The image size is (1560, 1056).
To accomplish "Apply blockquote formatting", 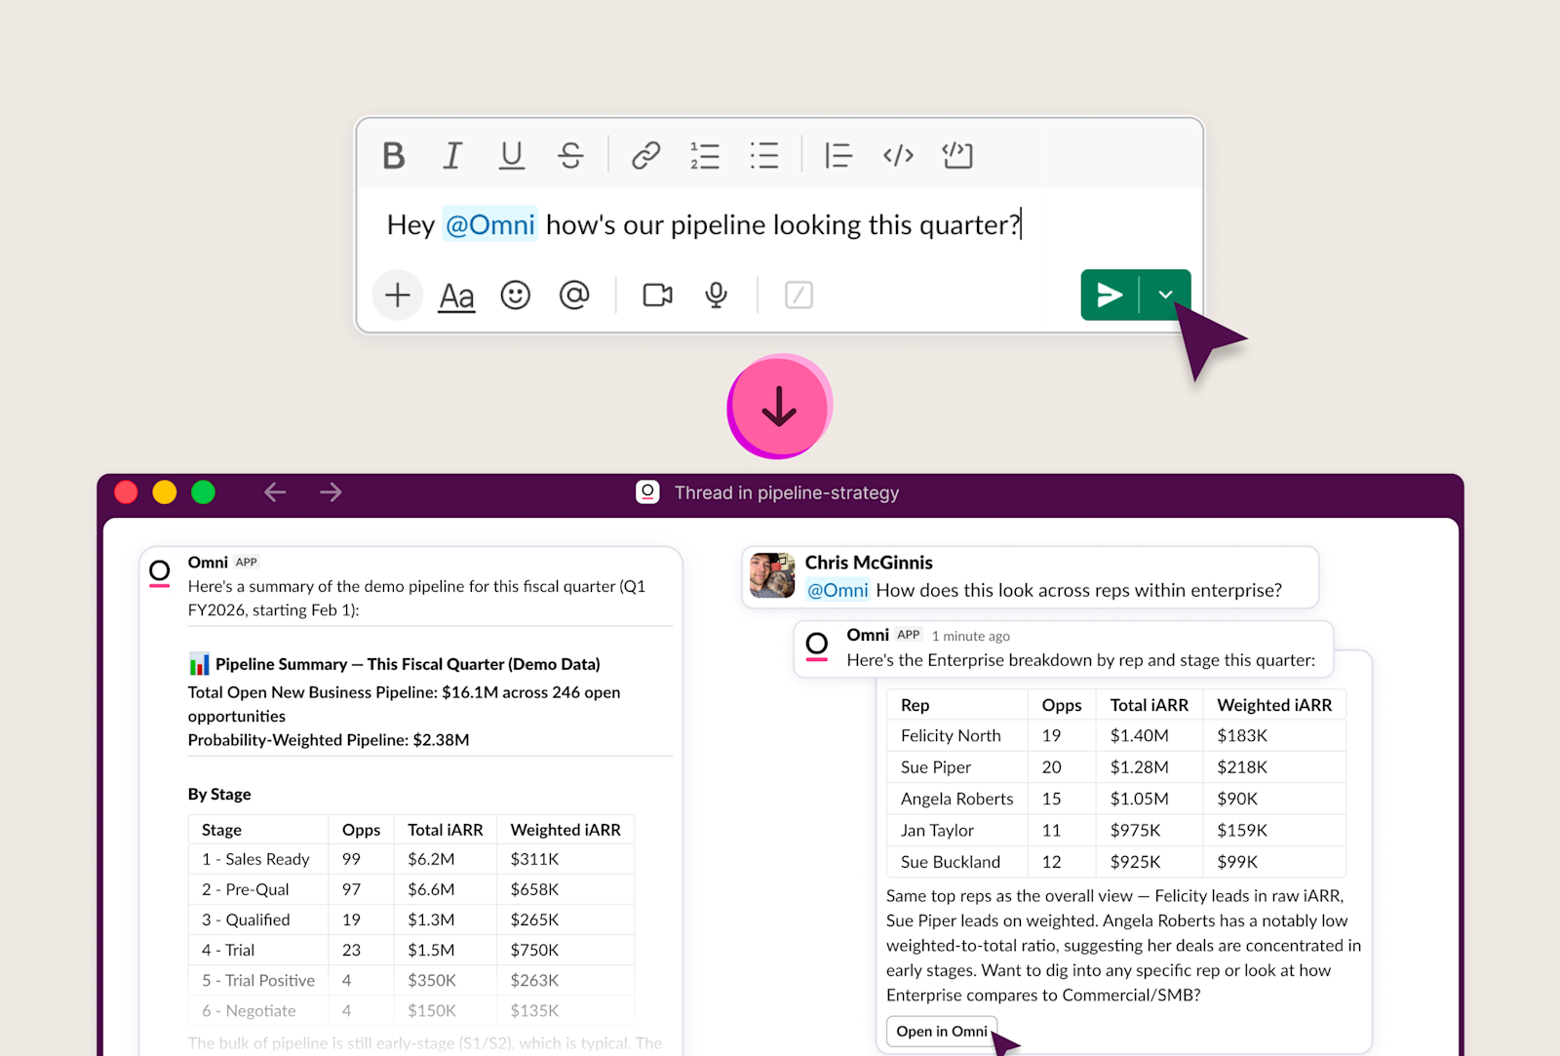I will click(x=838, y=155).
